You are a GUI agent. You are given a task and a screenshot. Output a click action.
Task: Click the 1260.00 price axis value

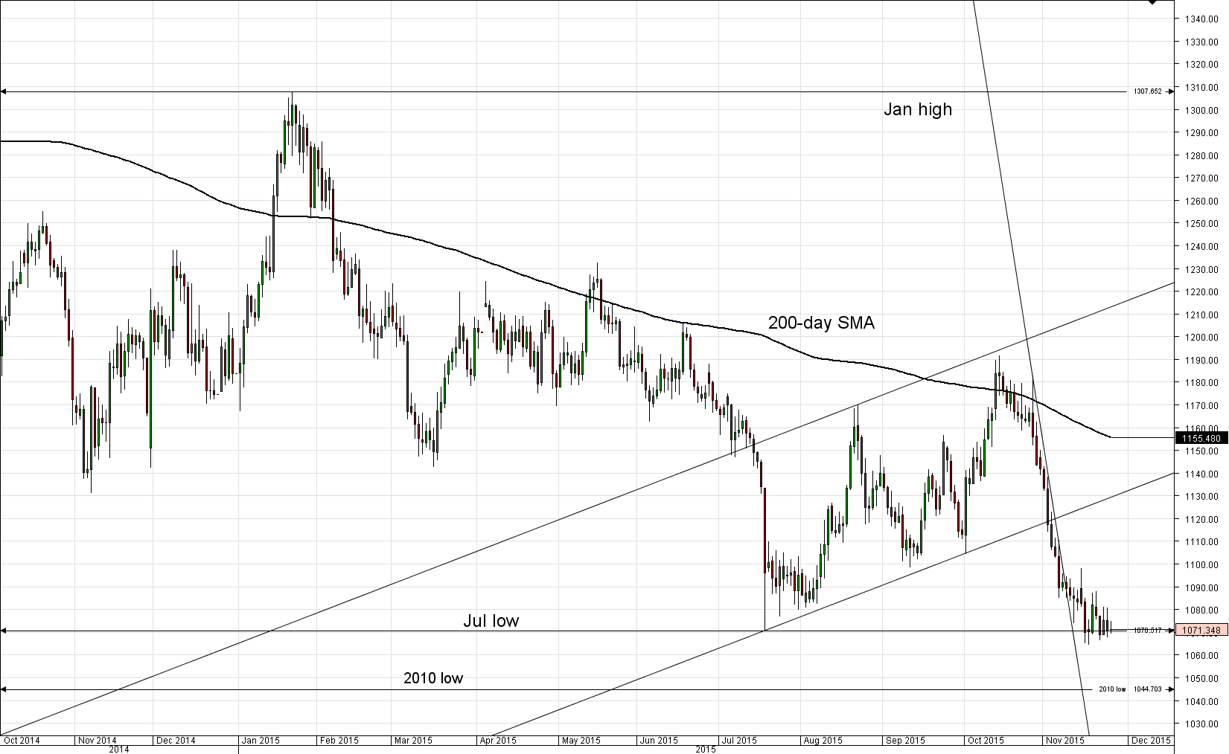(1203, 201)
